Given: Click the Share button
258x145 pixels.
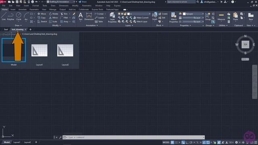Looking at the screenshot, I should click(83, 2).
